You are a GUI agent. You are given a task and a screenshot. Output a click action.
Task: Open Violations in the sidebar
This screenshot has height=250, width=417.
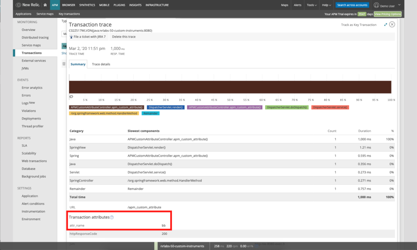[29, 111]
